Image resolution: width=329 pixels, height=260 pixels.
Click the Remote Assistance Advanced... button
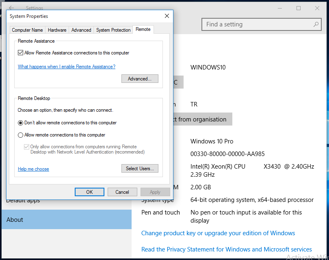[140, 79]
